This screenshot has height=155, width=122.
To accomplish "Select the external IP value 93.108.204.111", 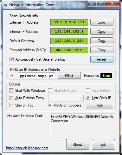I will [x=69, y=22].
